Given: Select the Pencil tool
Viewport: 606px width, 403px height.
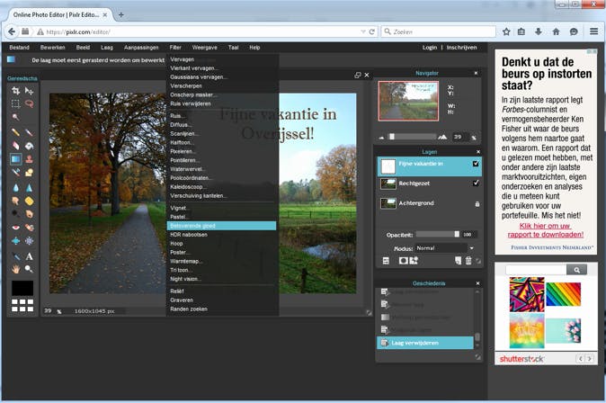Looking at the screenshot, I should pyautogui.click(x=15, y=132).
